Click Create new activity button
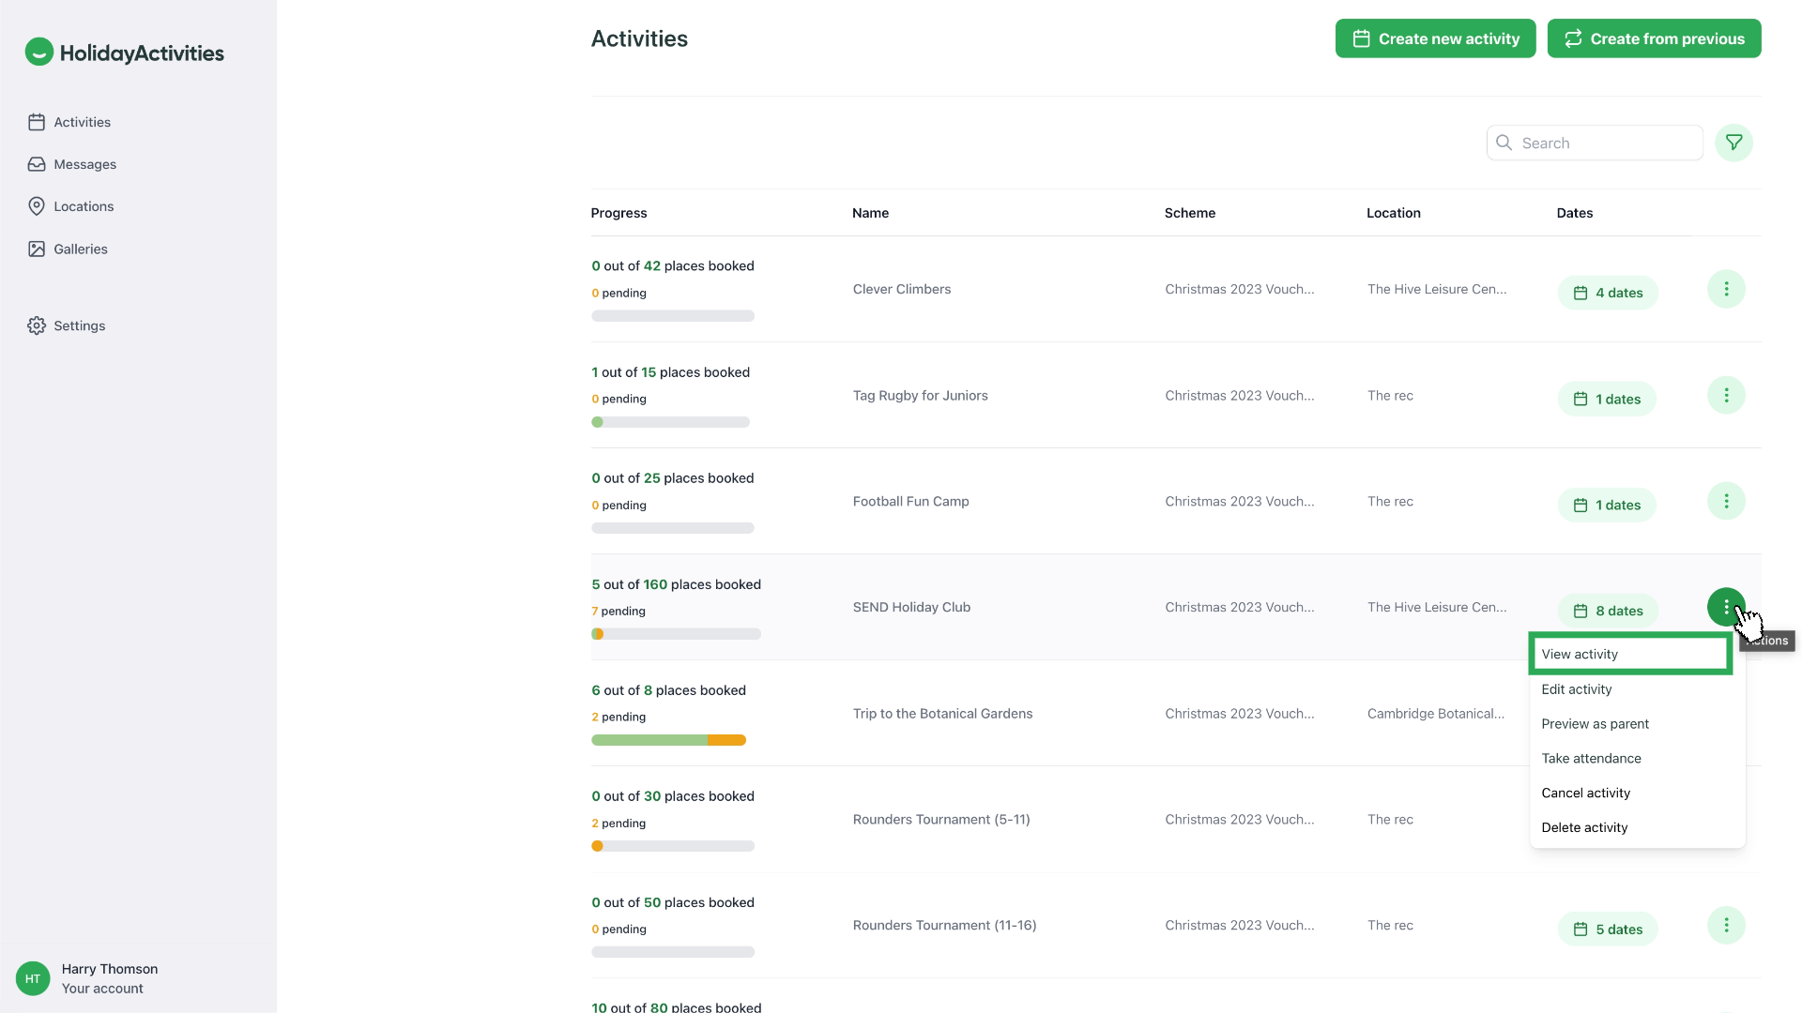This screenshot has width=1802, height=1013. (1435, 38)
